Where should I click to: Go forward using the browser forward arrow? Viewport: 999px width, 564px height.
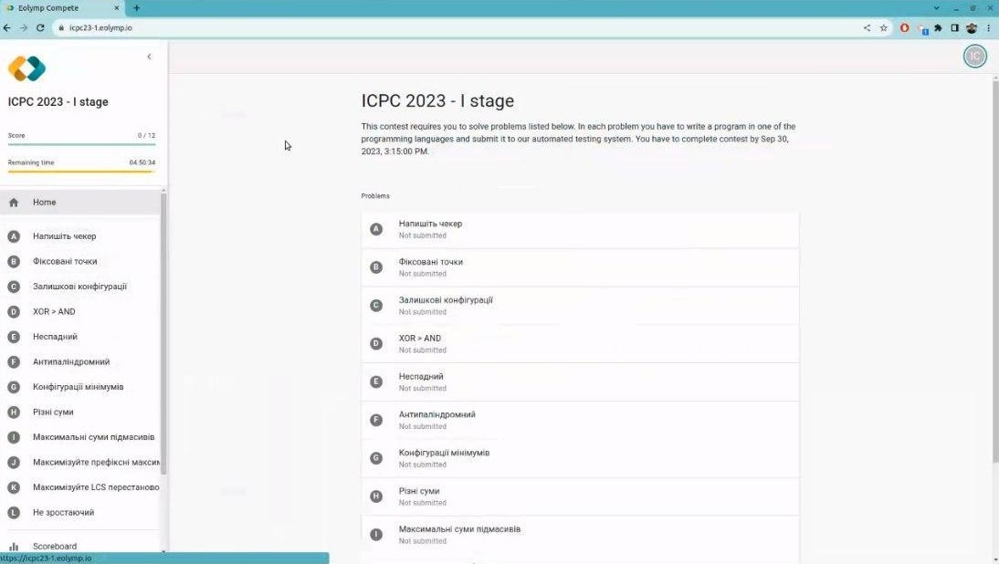(24, 28)
